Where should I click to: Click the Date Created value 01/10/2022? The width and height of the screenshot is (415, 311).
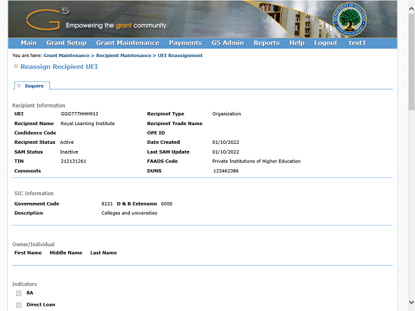click(x=226, y=143)
